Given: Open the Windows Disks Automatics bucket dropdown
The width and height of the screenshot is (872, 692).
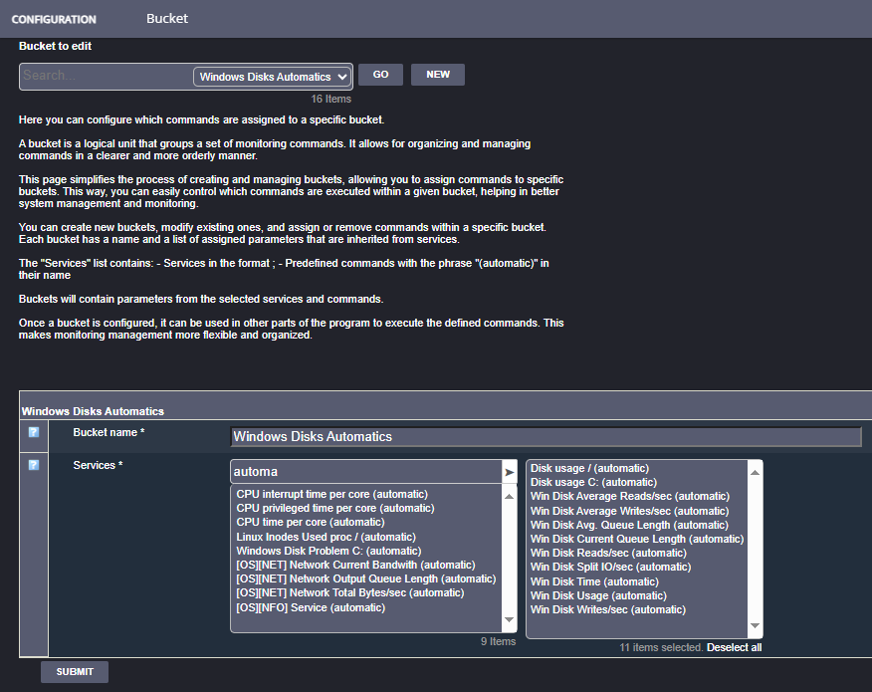Looking at the screenshot, I should click(x=273, y=77).
